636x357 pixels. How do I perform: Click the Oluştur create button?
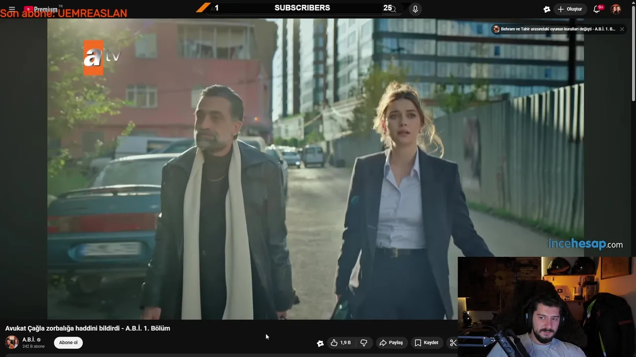pyautogui.click(x=570, y=9)
